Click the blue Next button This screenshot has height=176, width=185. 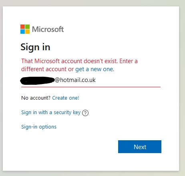(140, 147)
